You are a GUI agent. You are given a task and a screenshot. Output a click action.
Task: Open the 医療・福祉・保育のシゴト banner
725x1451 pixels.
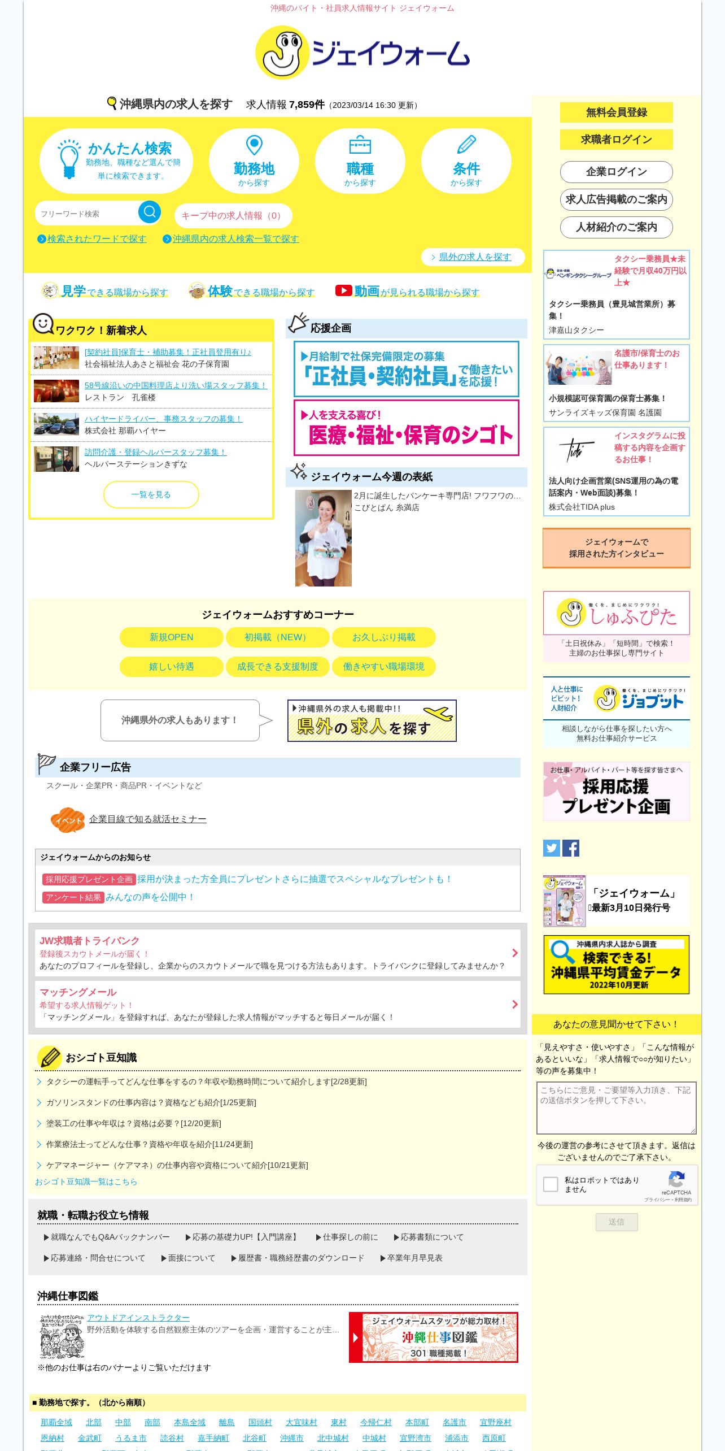407,428
